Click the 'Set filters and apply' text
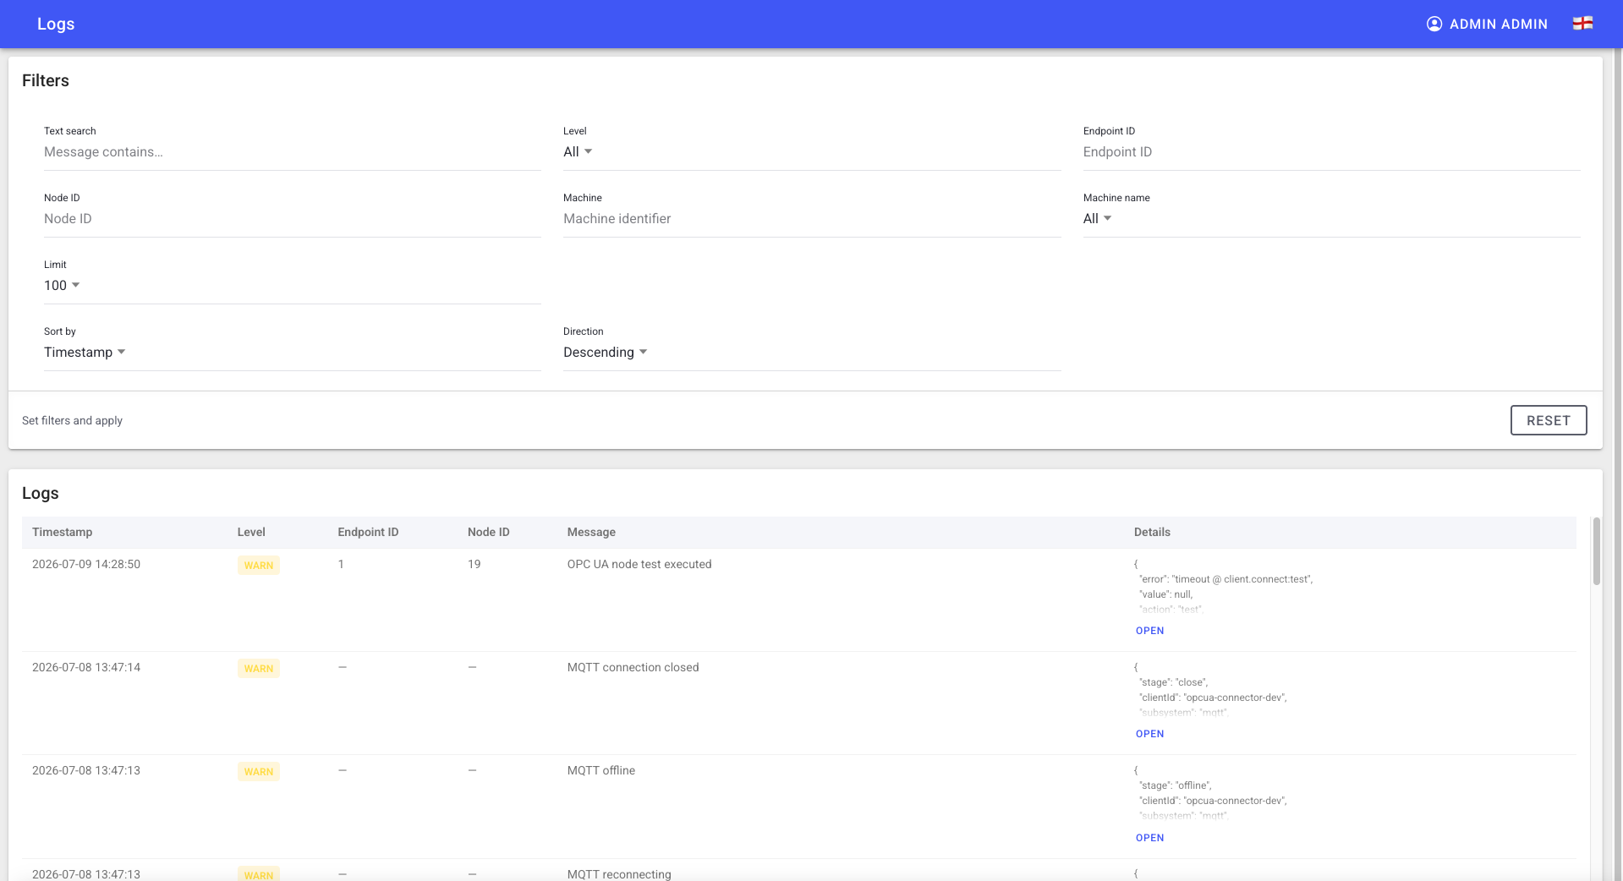The width and height of the screenshot is (1623, 881). (72, 420)
